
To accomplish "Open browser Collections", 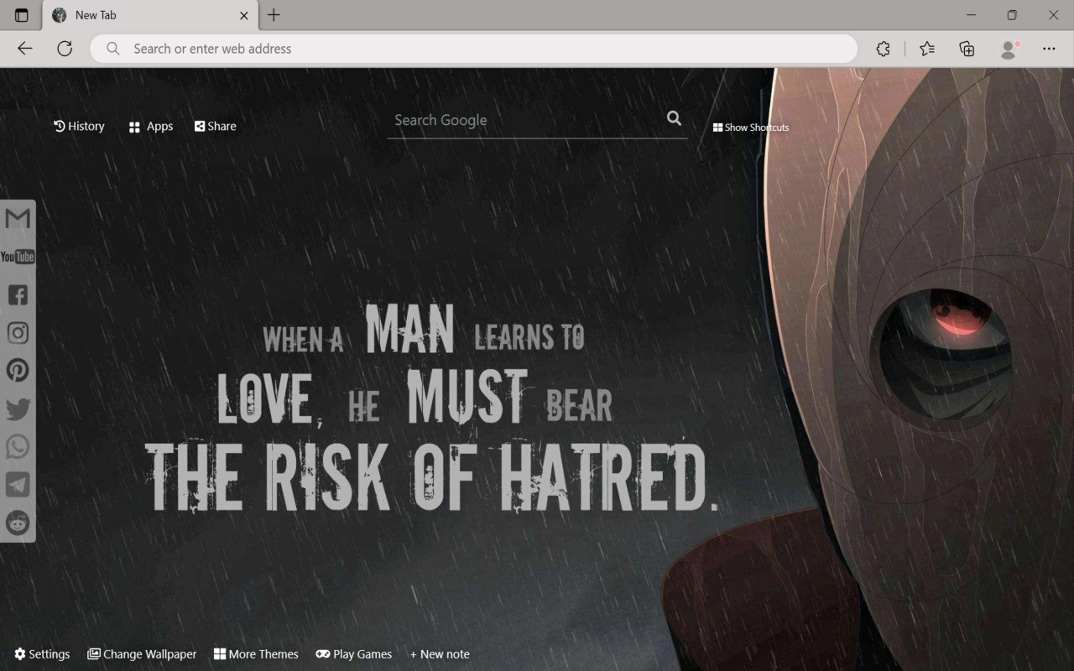I will [967, 49].
